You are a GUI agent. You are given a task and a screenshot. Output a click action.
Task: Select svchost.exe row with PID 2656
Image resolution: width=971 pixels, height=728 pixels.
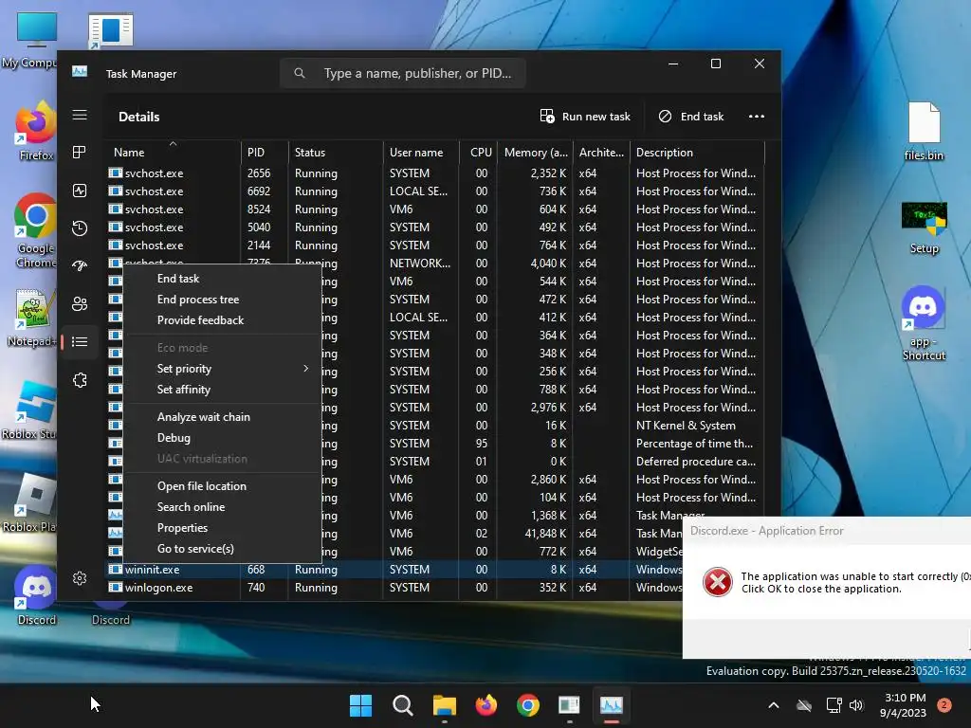(x=436, y=173)
